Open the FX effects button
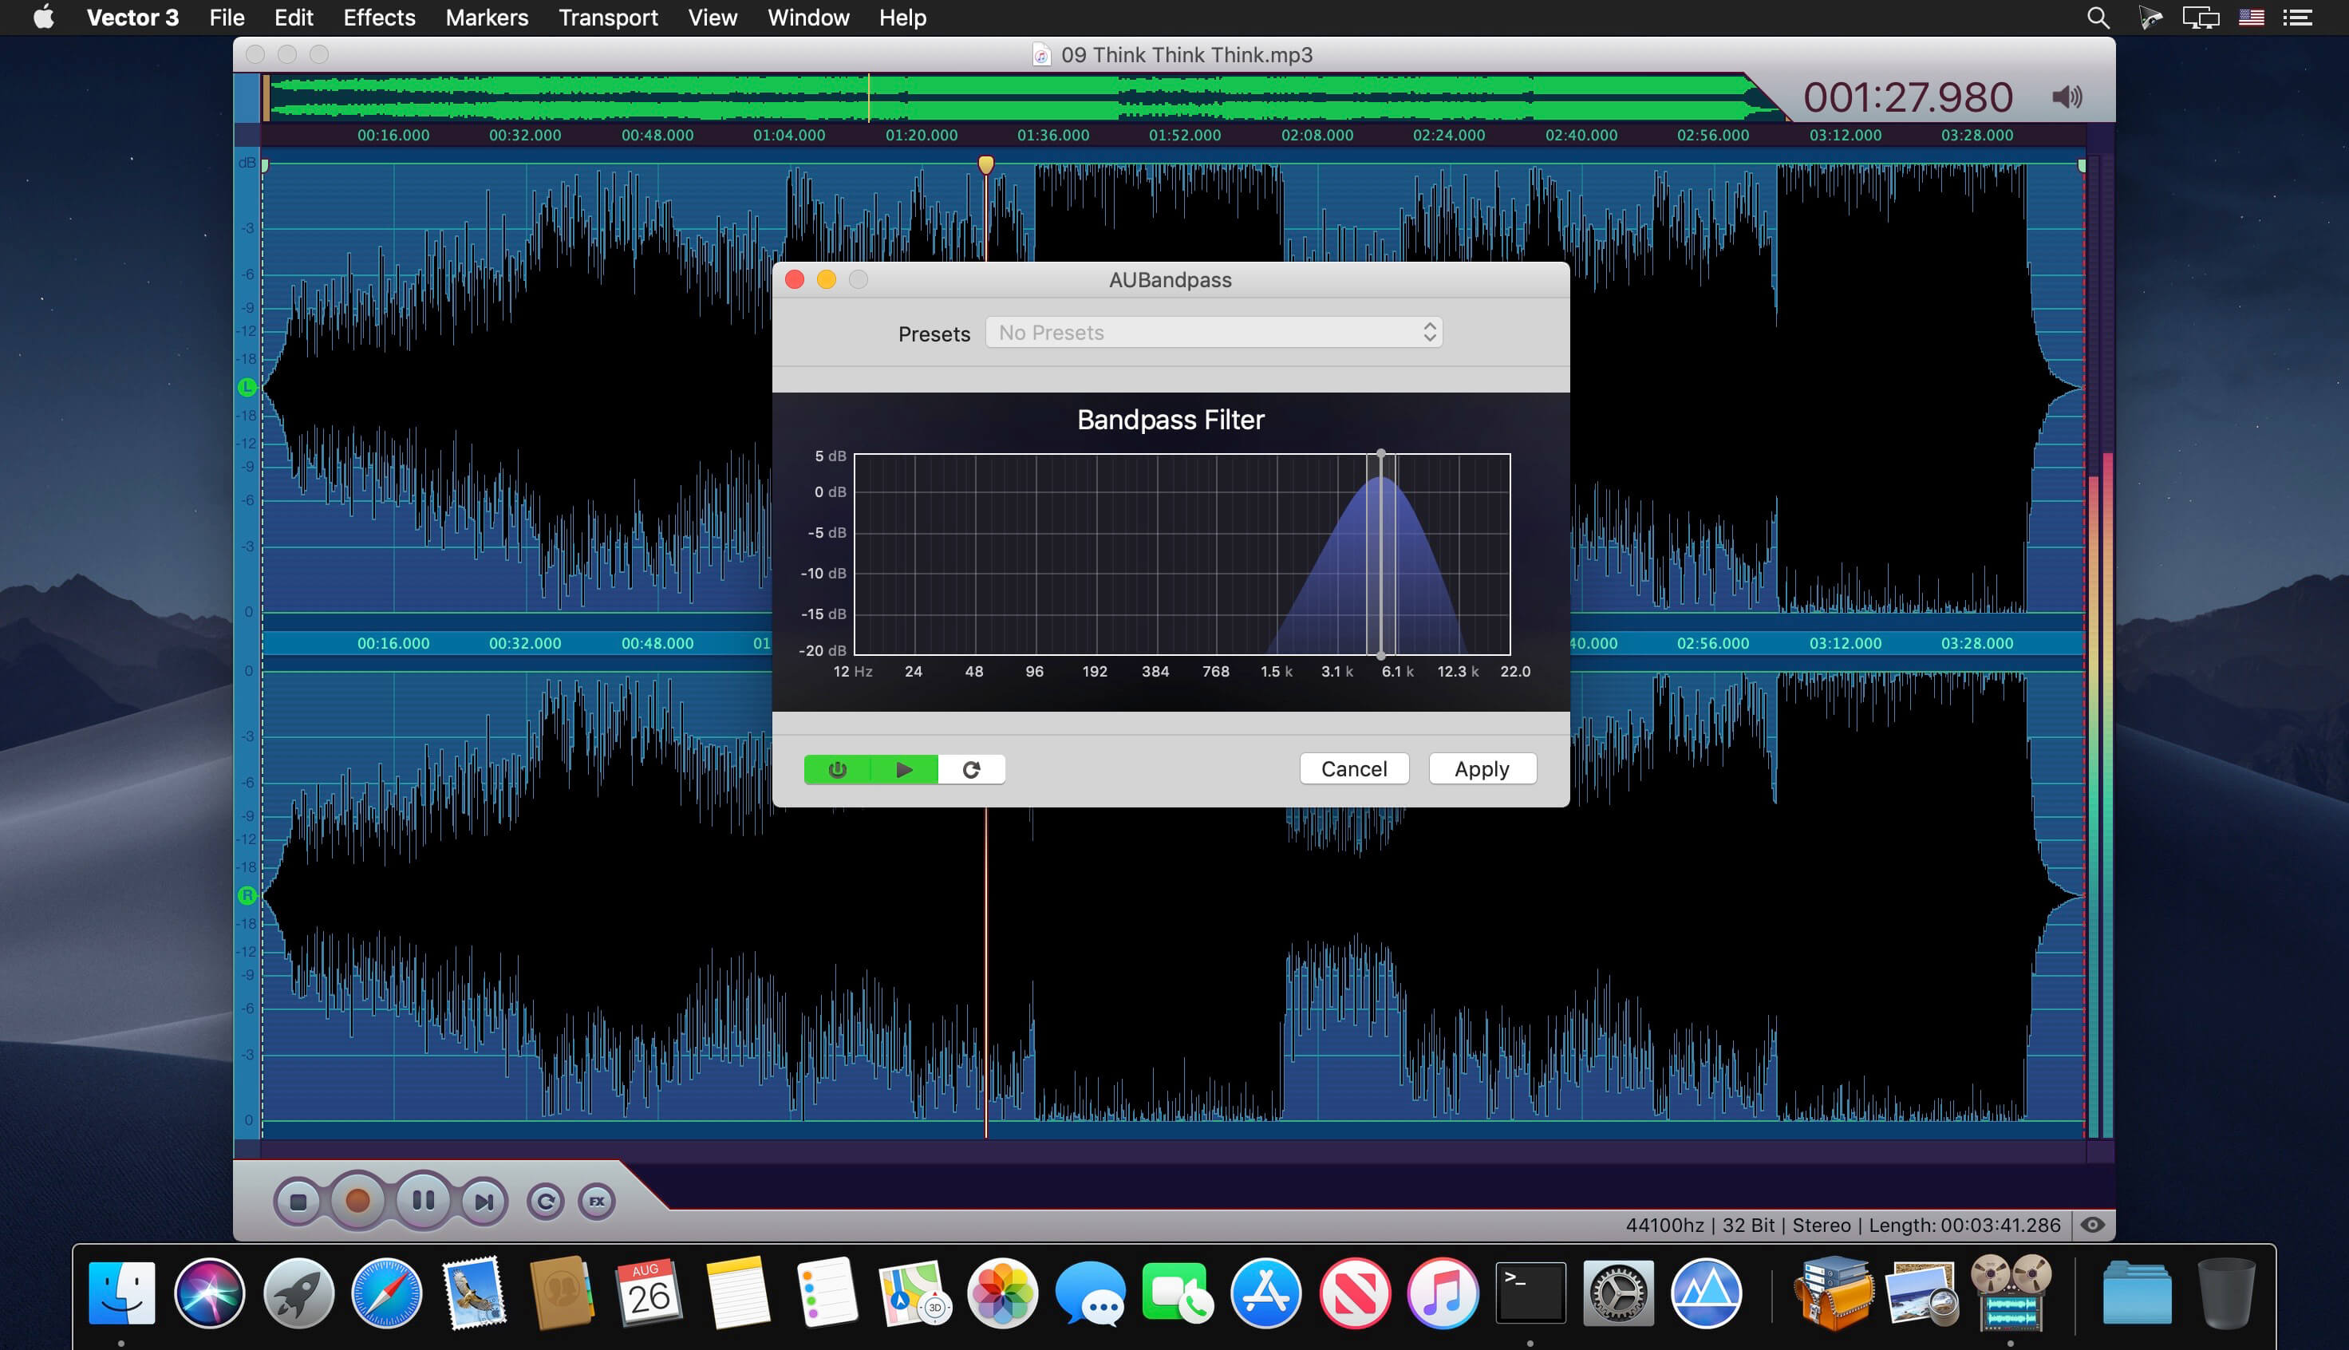This screenshot has width=2349, height=1350. (x=597, y=1202)
